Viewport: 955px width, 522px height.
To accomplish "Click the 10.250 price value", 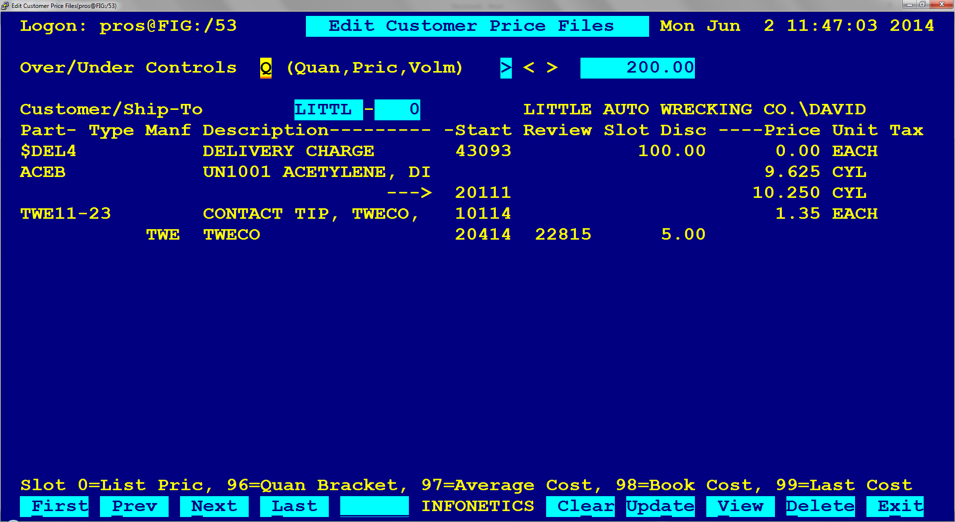I will tap(786, 193).
